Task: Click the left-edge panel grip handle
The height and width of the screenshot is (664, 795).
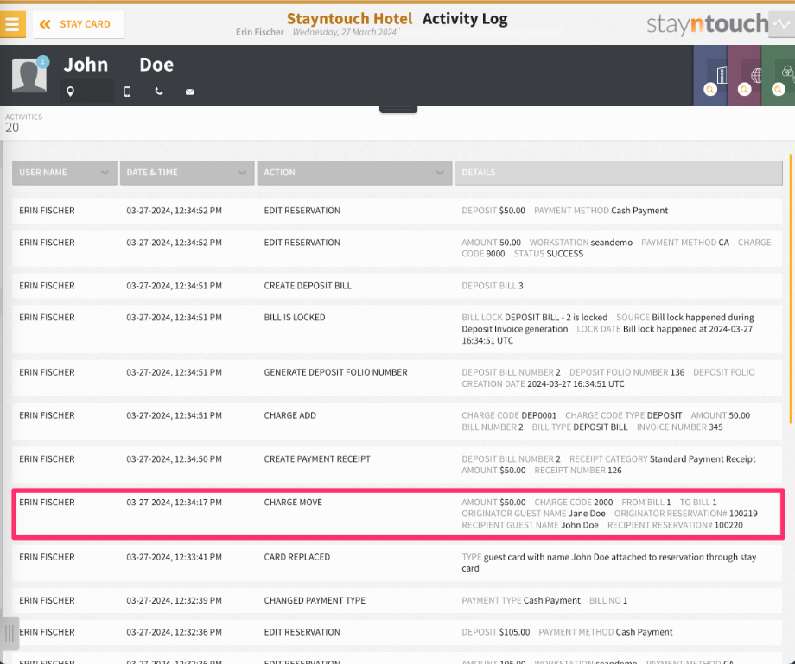Action: [10, 633]
